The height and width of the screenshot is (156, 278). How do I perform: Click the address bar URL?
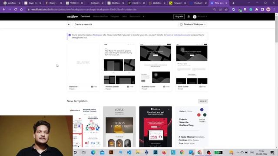pyautogui.click(x=84, y=10)
